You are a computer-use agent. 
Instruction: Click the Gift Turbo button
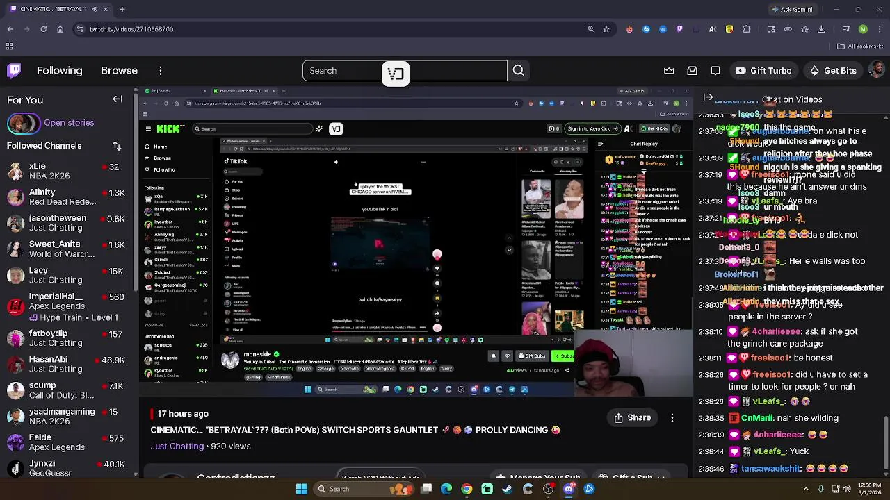[763, 71]
